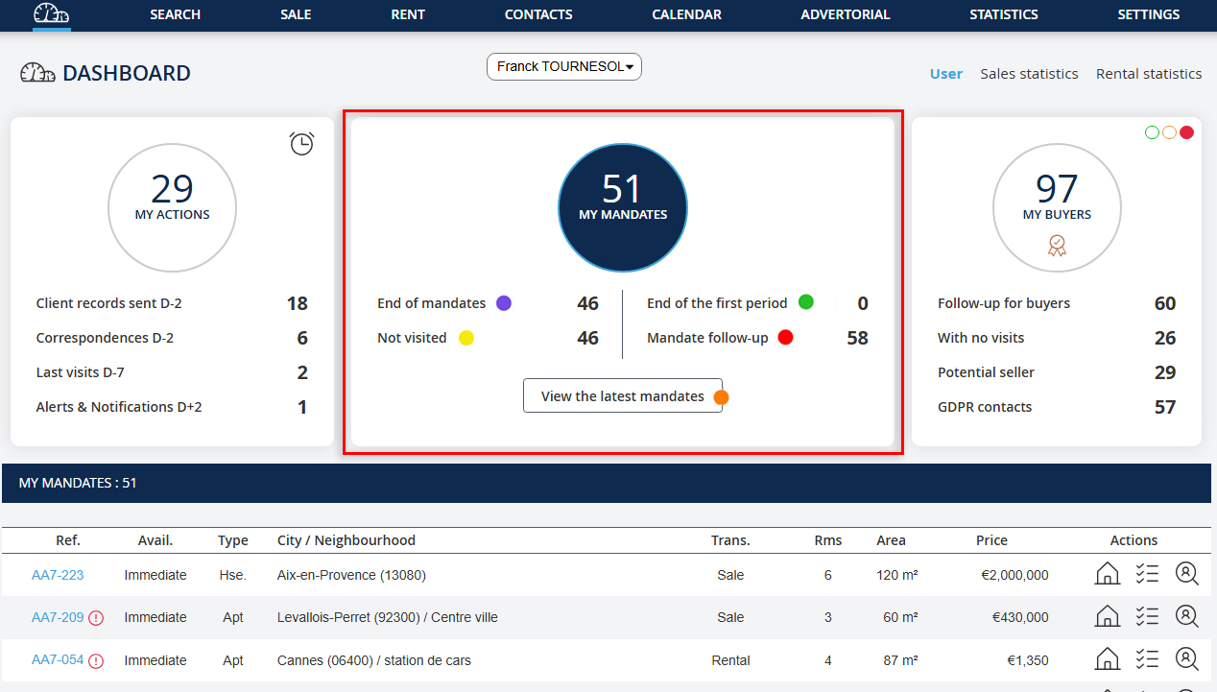
Task: Open the STATISTICS menu
Action: coord(1004,14)
